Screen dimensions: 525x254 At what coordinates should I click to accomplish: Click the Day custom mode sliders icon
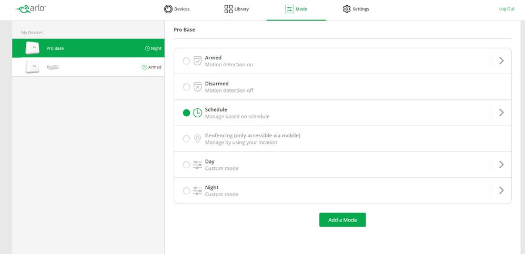click(198, 165)
